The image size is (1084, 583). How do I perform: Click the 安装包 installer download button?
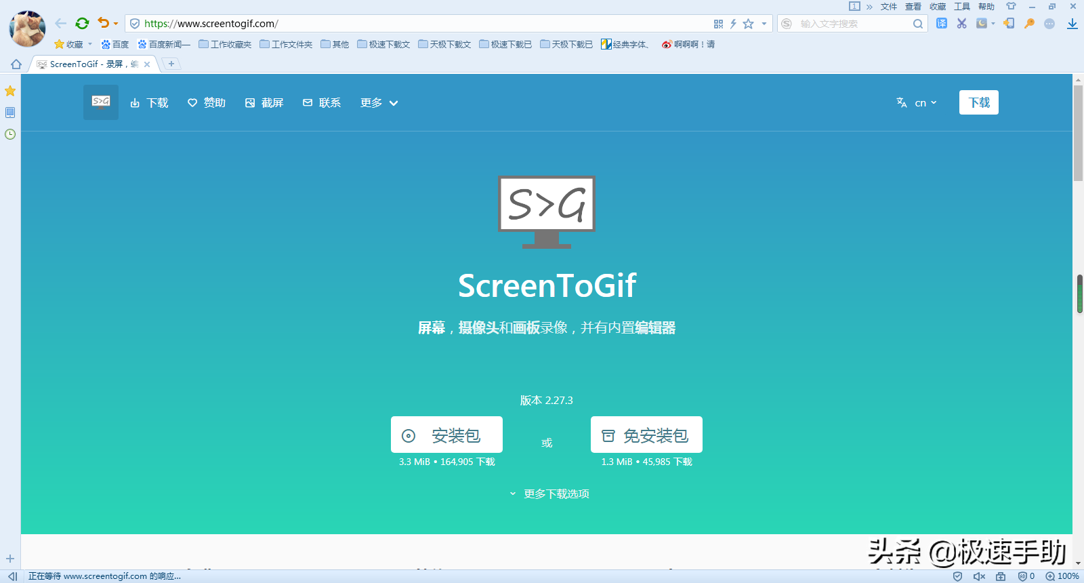(x=446, y=435)
